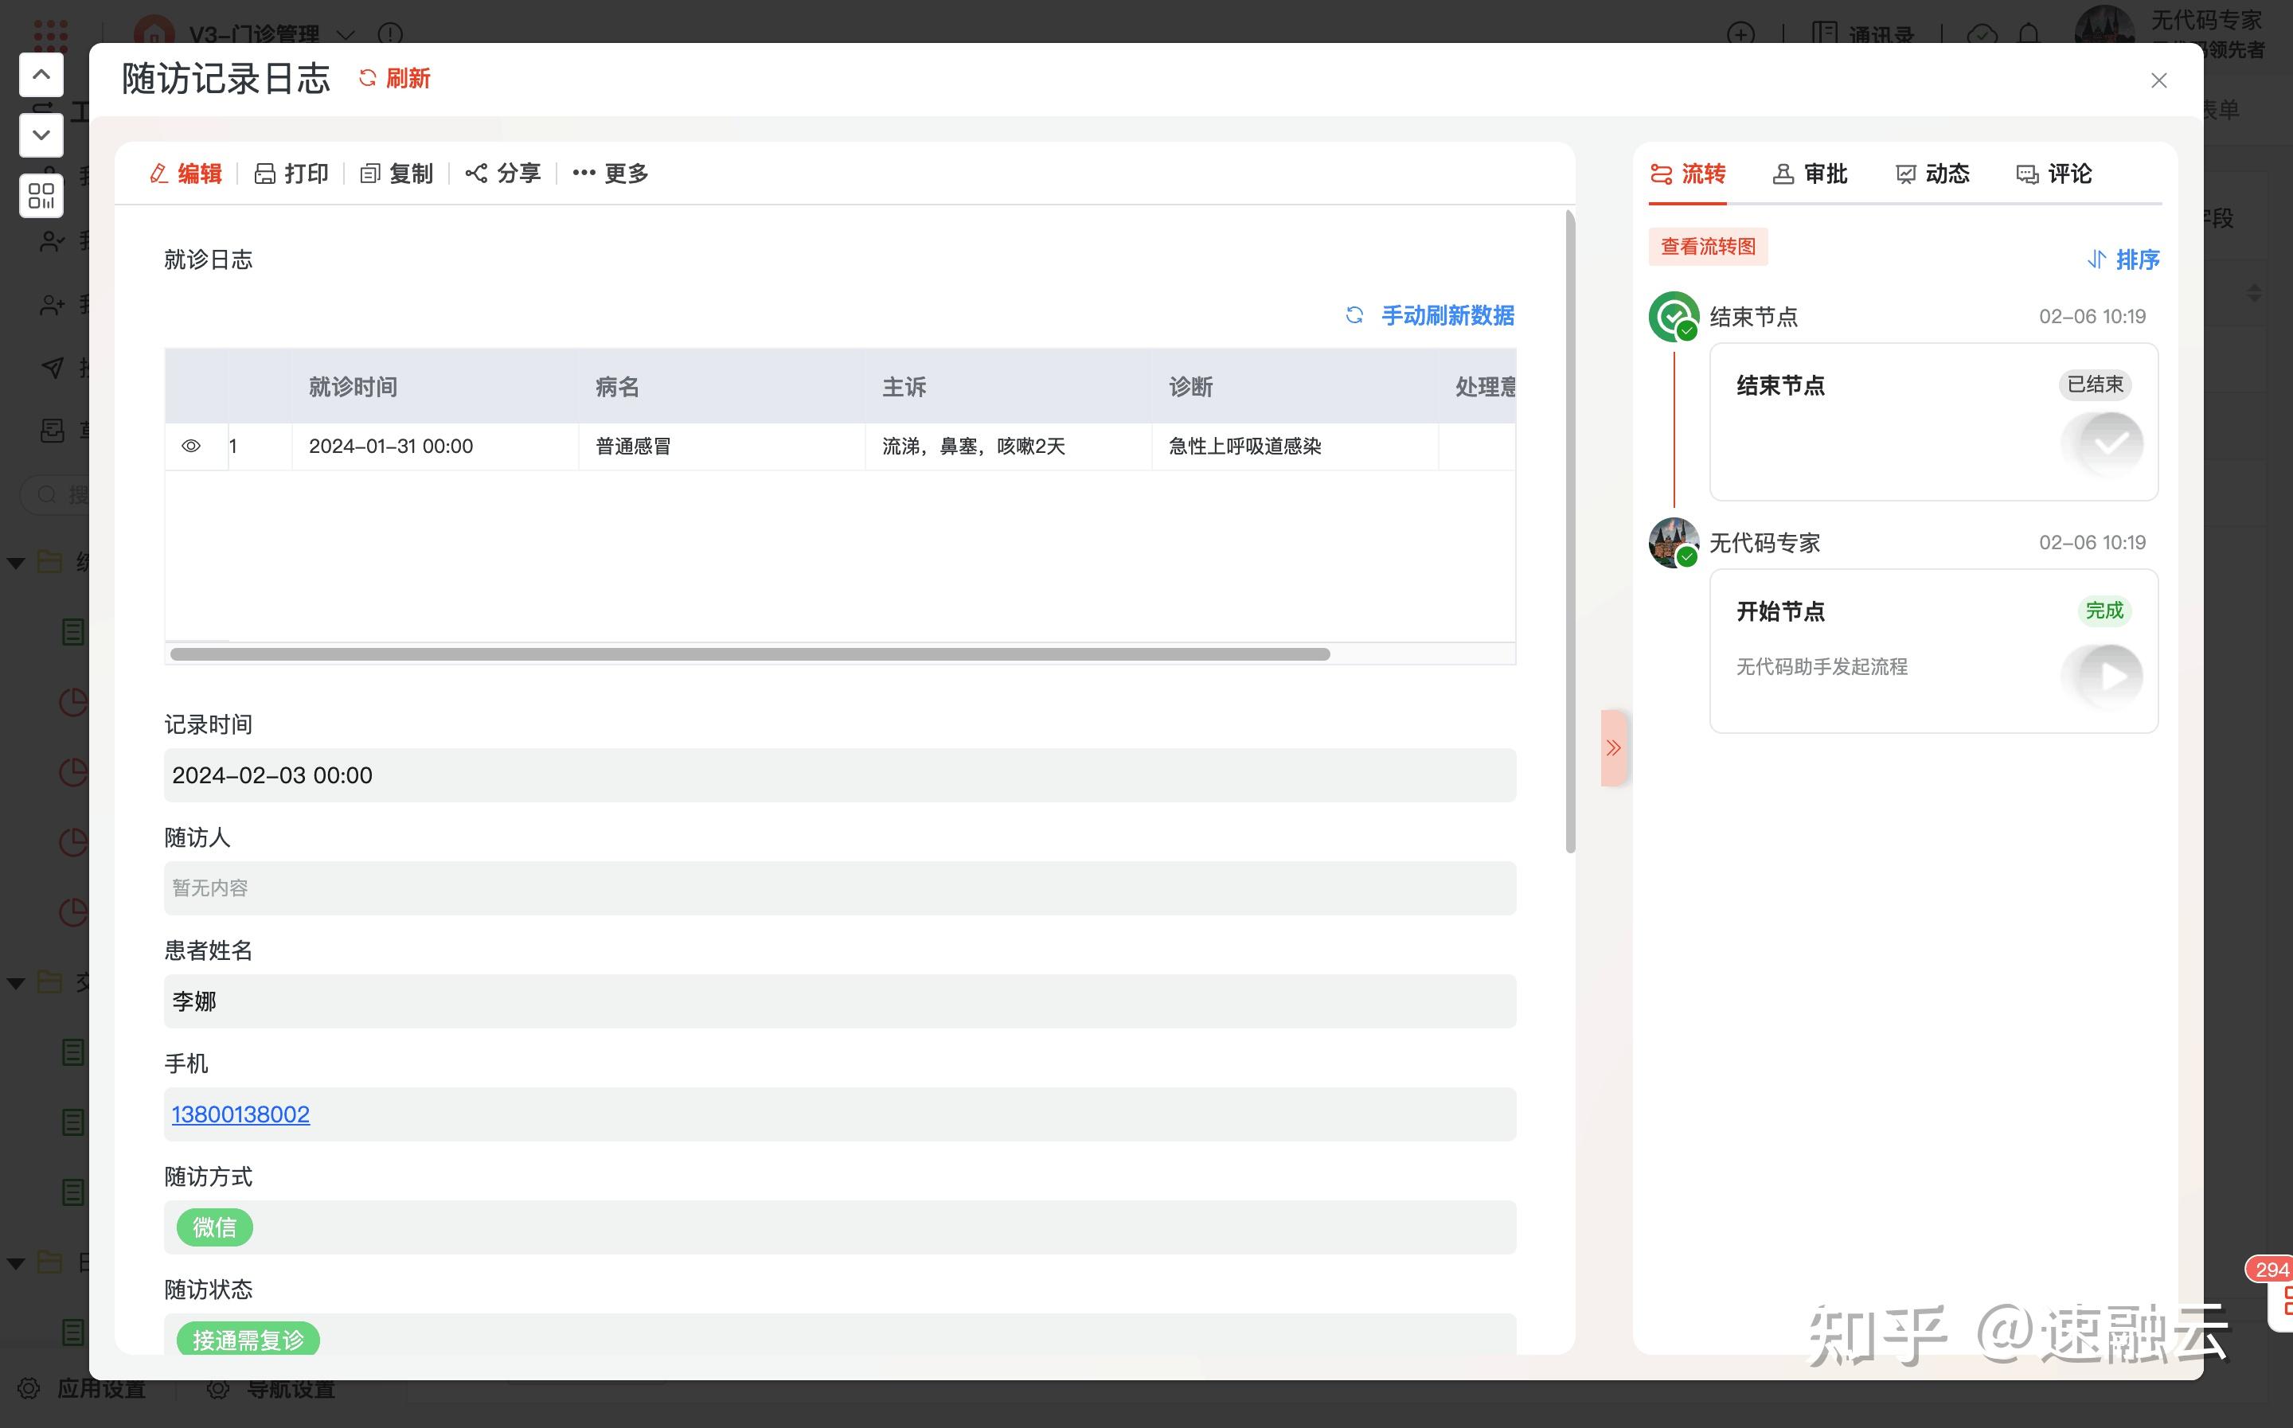The width and height of the screenshot is (2293, 1428).
Task: Open the 编辑 edit pencil tool
Action: (158, 174)
